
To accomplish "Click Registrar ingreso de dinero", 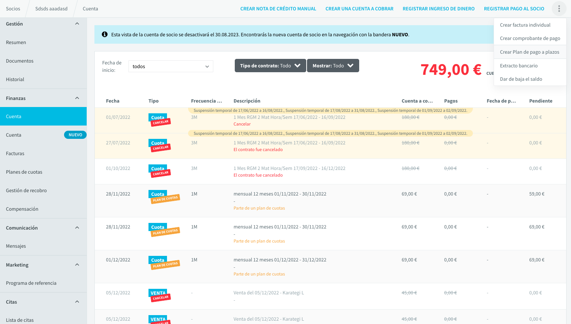I will [438, 9].
